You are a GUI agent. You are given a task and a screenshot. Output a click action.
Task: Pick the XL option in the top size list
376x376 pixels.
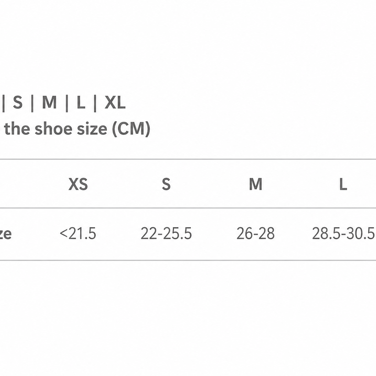pyautogui.click(x=115, y=102)
